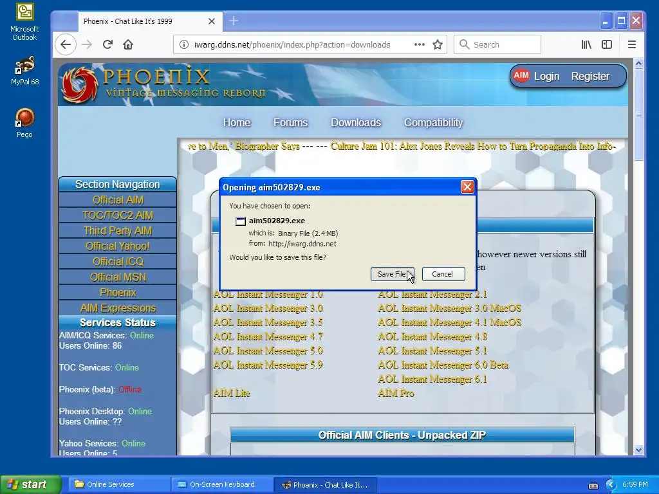Viewport: 659px width, 494px height.
Task: Switch to On-Screen Keyboard taskbar item
Action: point(222,484)
